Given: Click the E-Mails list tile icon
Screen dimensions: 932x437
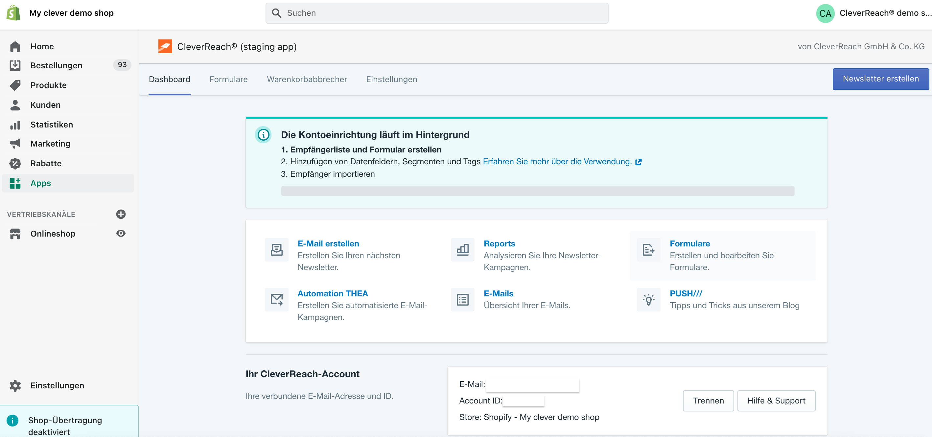Looking at the screenshot, I should point(463,300).
